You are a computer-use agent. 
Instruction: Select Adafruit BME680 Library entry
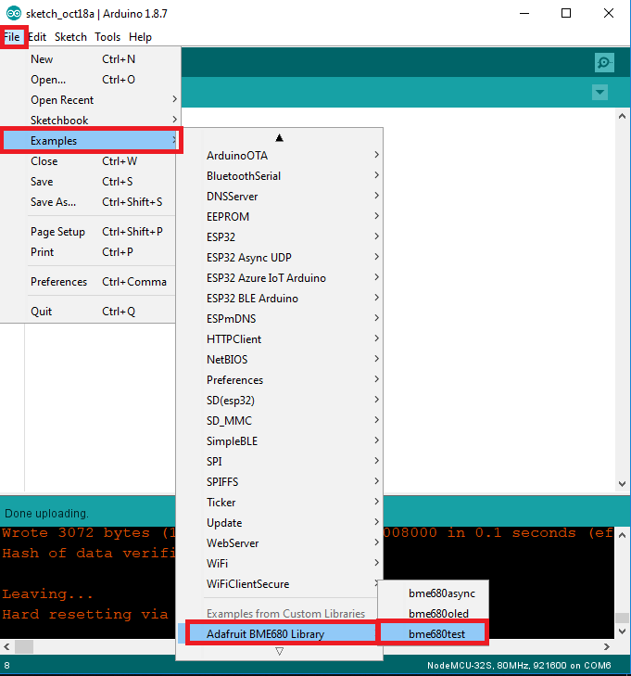(280, 634)
